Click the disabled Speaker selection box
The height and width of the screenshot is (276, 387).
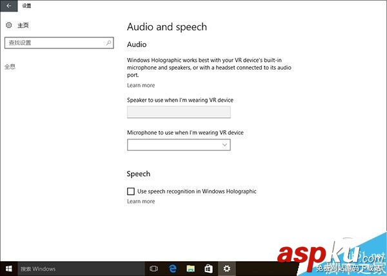179,112
